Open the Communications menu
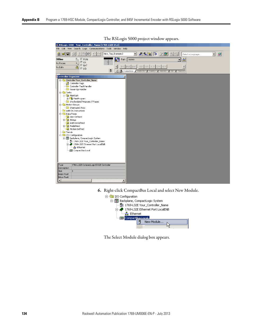 (97, 49)
